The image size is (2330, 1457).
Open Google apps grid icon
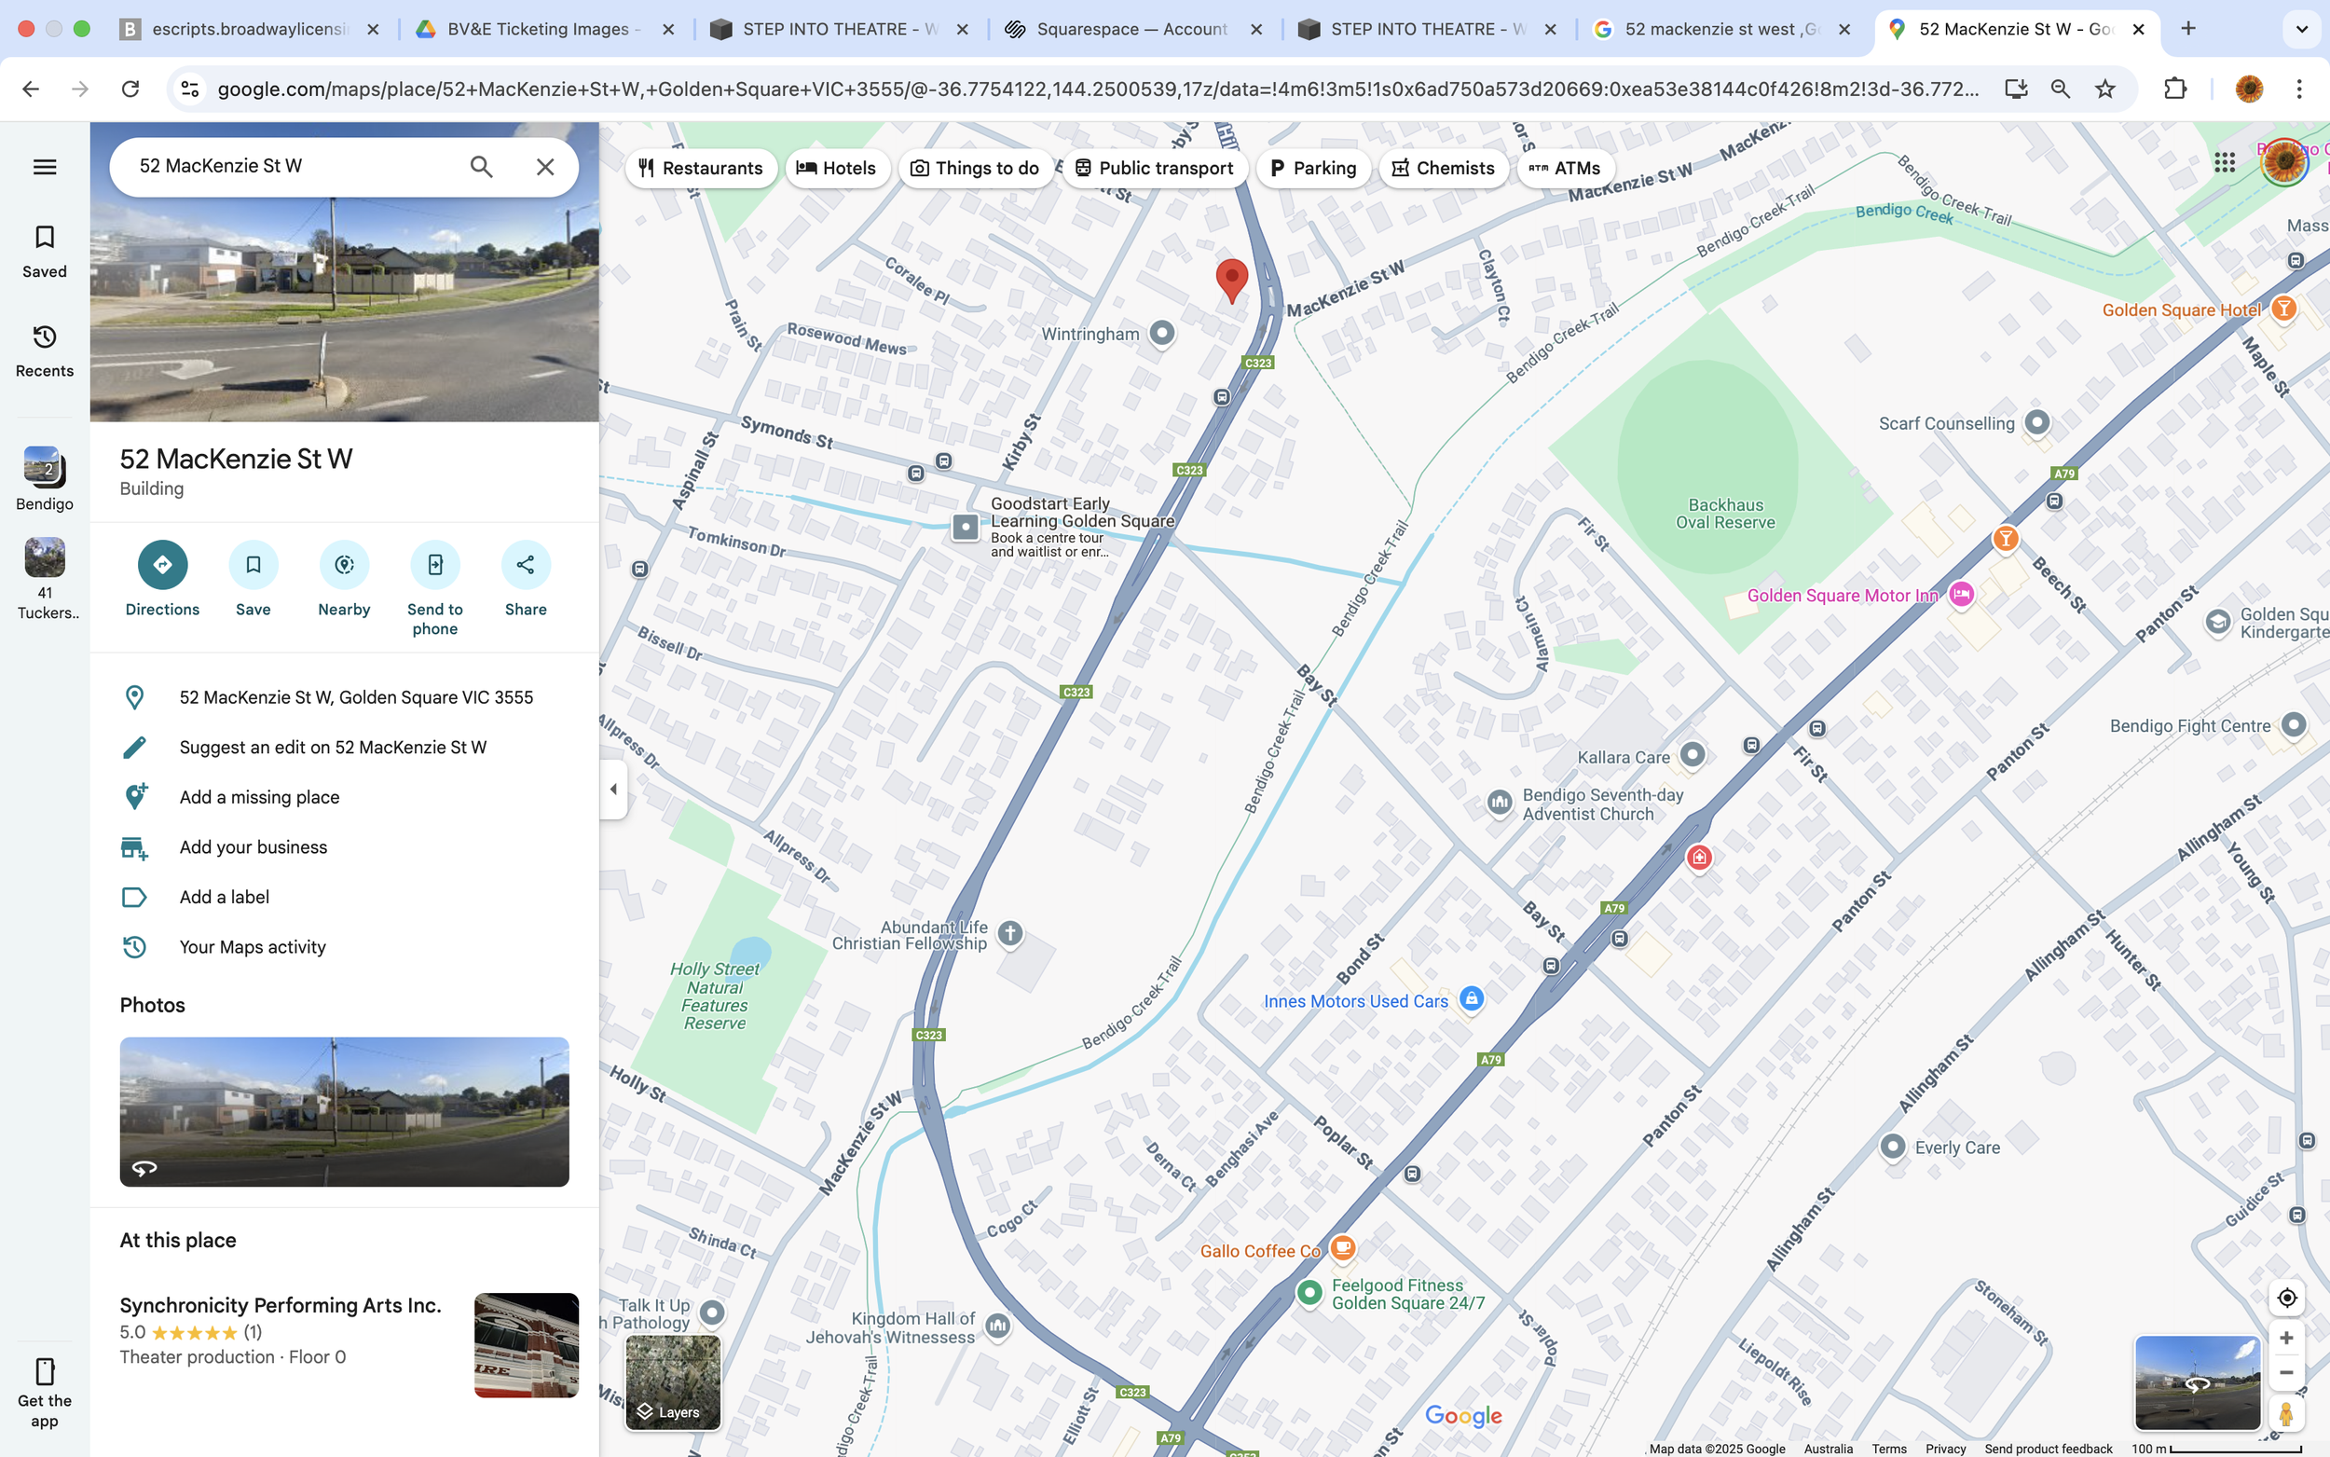[x=2224, y=163]
